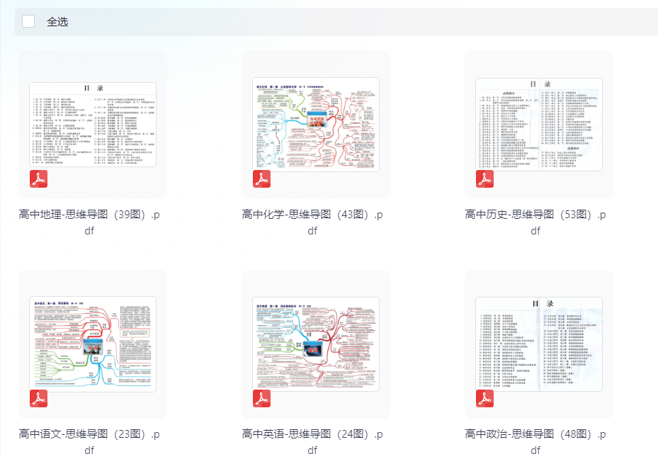Click the 全选 text label

(x=57, y=22)
